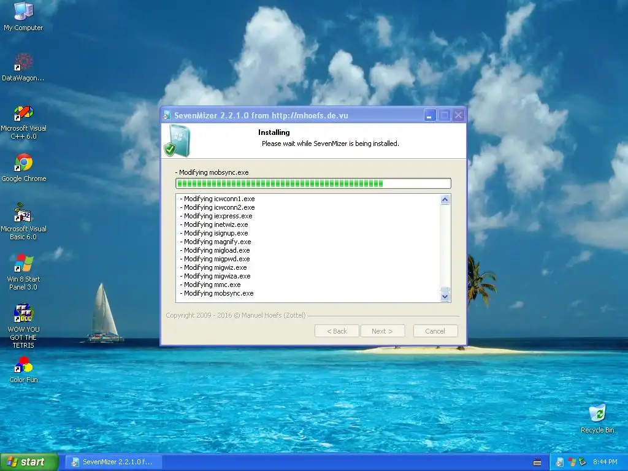Click the installation progress bar
This screenshot has width=628, height=471.
(313, 183)
